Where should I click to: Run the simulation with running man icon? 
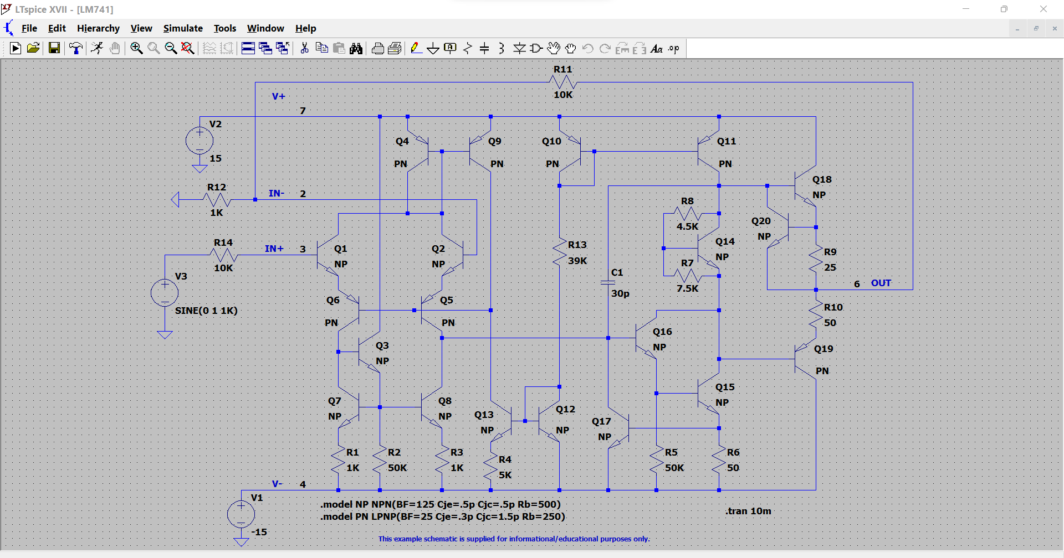pos(97,49)
